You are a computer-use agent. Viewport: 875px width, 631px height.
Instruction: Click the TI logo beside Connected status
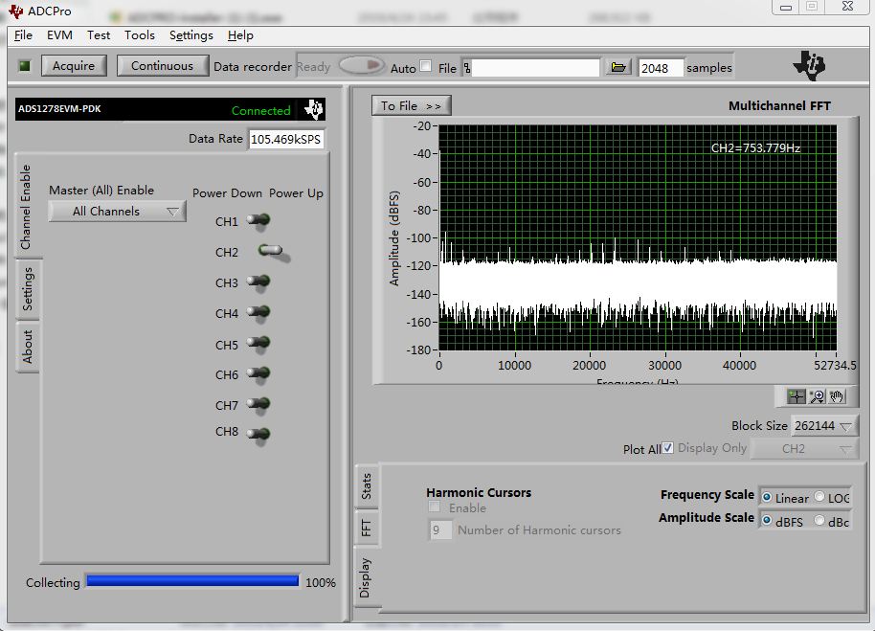(x=314, y=110)
